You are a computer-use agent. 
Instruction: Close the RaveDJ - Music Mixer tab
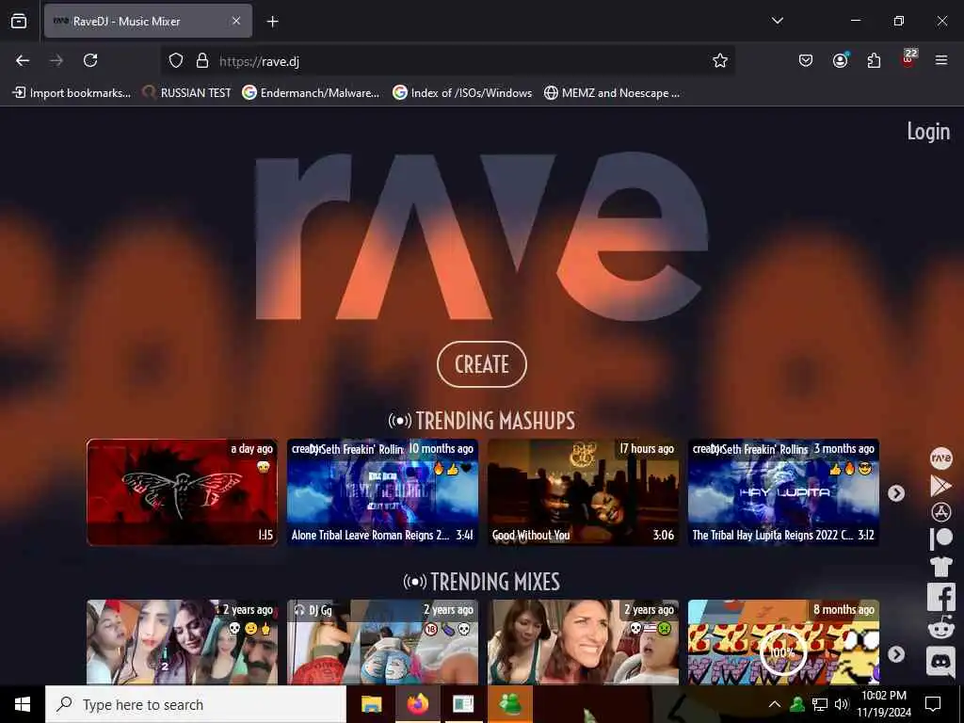(236, 21)
